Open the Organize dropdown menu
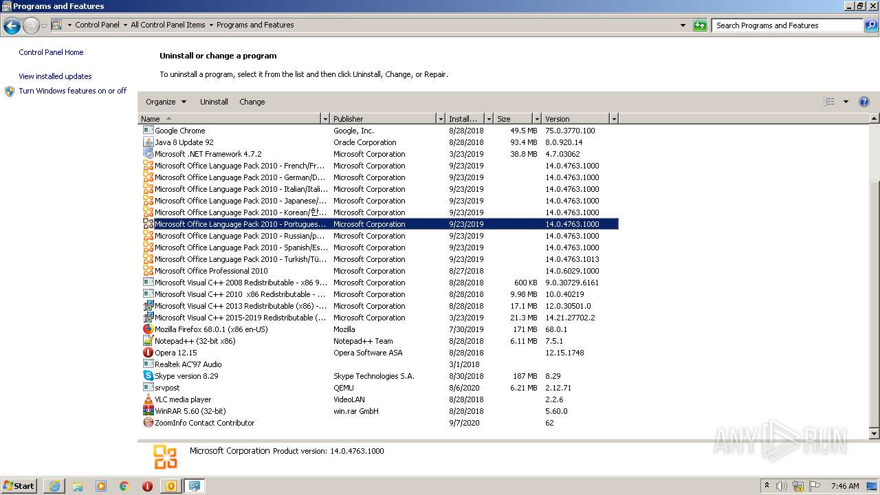Image resolution: width=880 pixels, height=495 pixels. (166, 102)
